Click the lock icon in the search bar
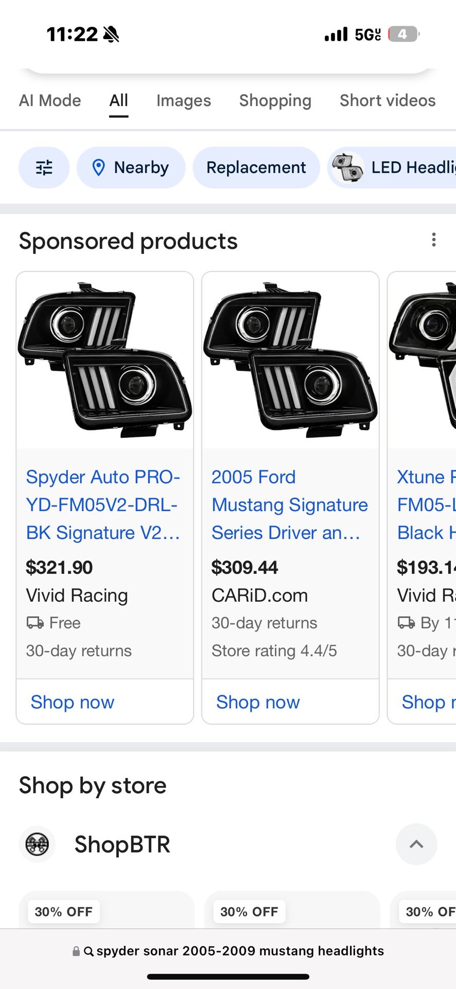 (x=76, y=951)
